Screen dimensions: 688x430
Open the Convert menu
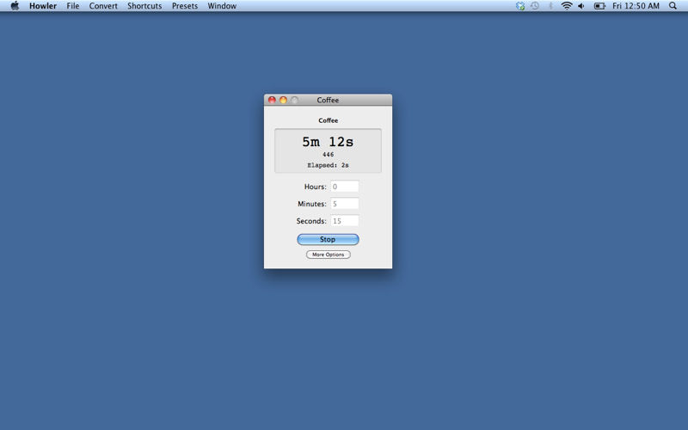(x=103, y=6)
